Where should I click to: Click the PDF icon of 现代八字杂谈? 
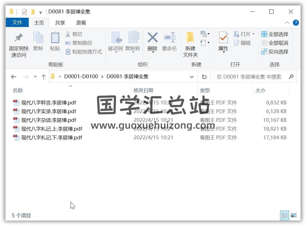(16, 120)
